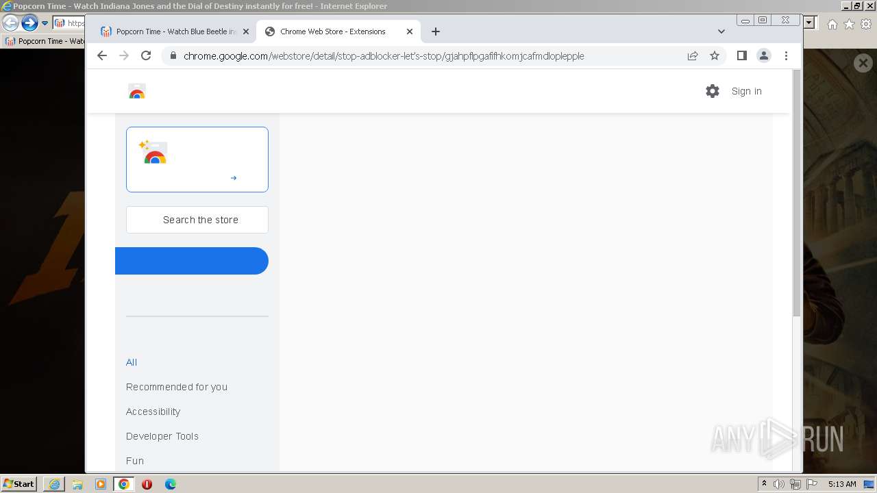Open Windows Explorer folder in taskbar
The image size is (877, 493).
pyautogui.click(x=77, y=484)
